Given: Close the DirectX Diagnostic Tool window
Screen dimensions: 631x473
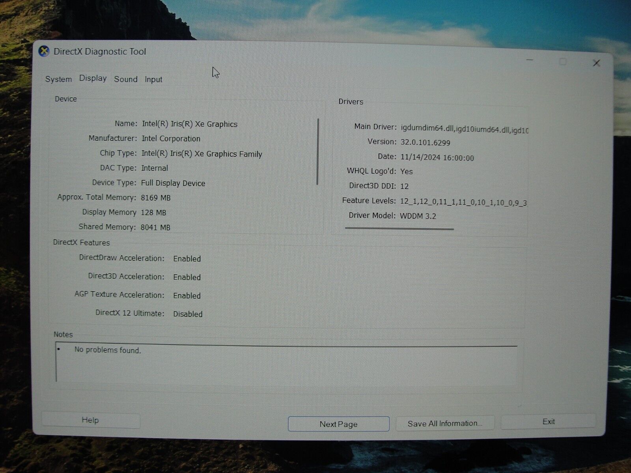Looking at the screenshot, I should click(596, 63).
